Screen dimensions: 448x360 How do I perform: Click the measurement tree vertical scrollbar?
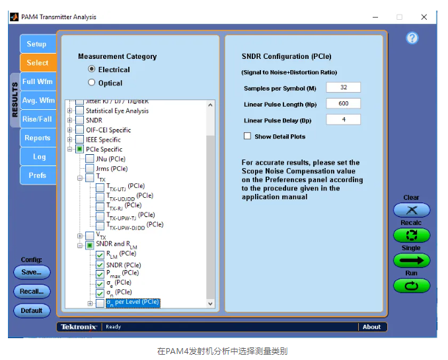coord(211,199)
